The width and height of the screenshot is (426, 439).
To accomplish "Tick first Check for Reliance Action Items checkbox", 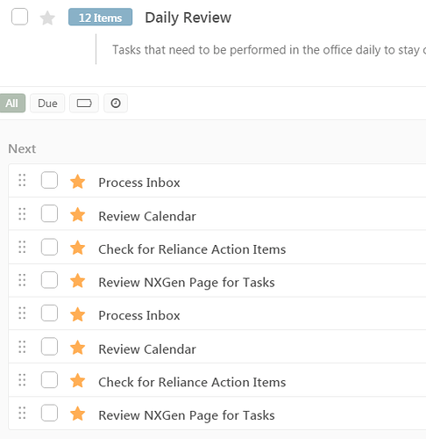I will coord(49,247).
